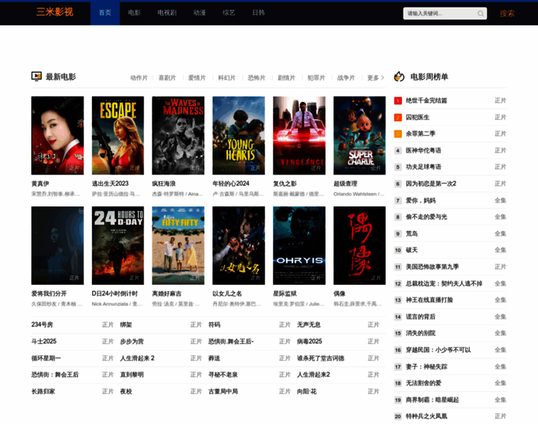The image size is (538, 424).
Task: Open the 以女儿之名 poster
Action: 239,245
